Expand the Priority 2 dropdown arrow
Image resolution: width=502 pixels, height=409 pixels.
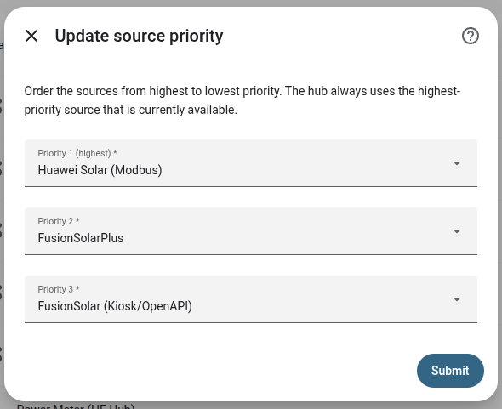457,231
